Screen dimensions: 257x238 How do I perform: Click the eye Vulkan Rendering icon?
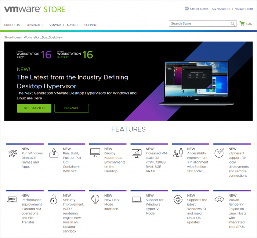[219, 199]
